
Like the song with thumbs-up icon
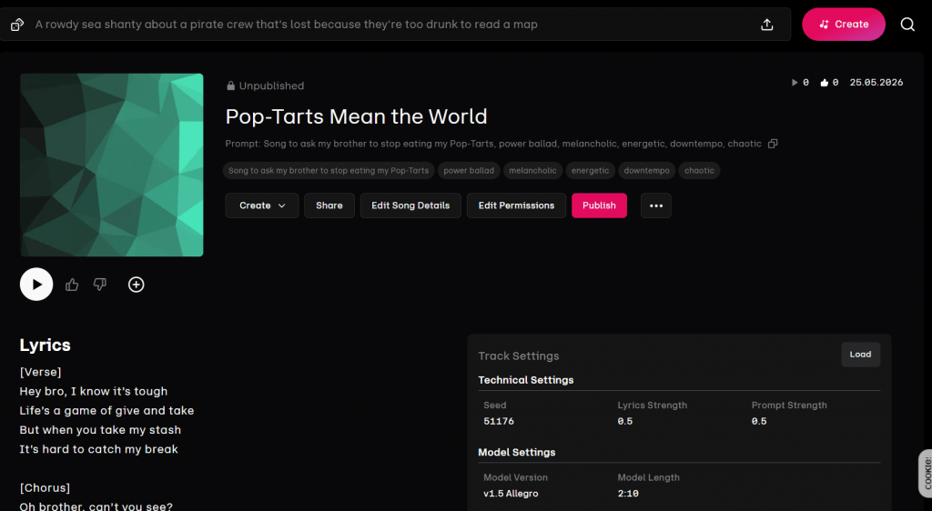pyautogui.click(x=72, y=285)
